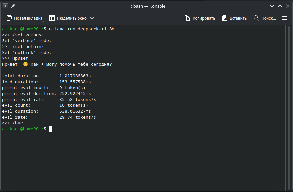Click the split window icon

52,18
